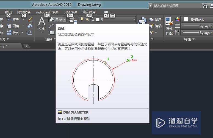The image size is (213, 138).
Task: Open the Trim tool dropdown arrow
Action: (x=23, y=20)
